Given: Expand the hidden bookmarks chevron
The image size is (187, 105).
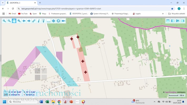Looking at the screenshot, I should pyautogui.click(x=163, y=14).
